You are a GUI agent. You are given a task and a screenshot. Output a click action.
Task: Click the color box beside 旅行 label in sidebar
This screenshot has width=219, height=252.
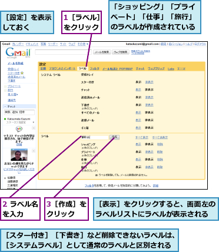(5, 91)
